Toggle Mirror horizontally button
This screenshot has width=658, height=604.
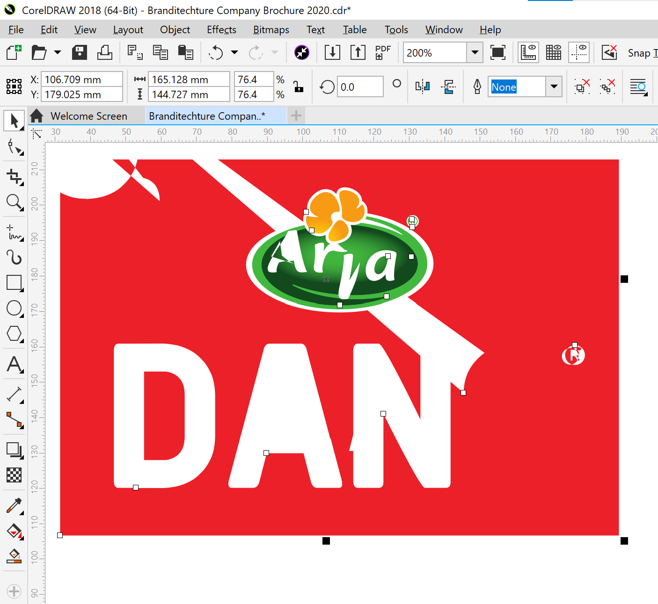pyautogui.click(x=423, y=86)
